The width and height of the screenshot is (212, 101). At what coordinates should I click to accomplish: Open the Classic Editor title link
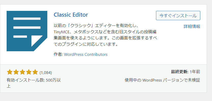click(x=71, y=15)
